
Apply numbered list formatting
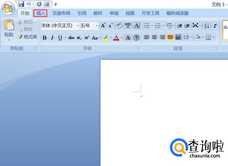click(158, 26)
